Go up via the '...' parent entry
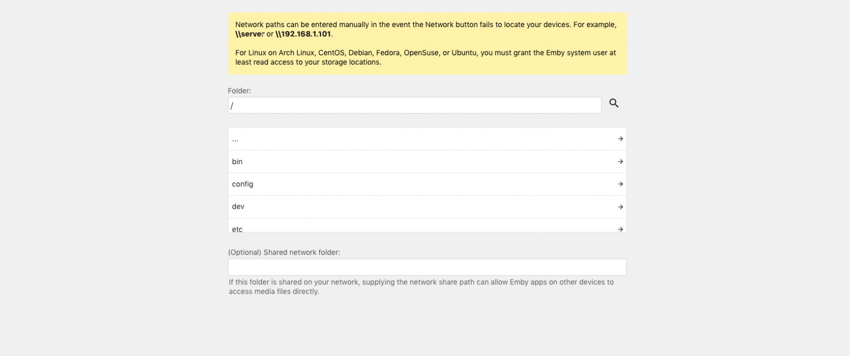 point(427,139)
